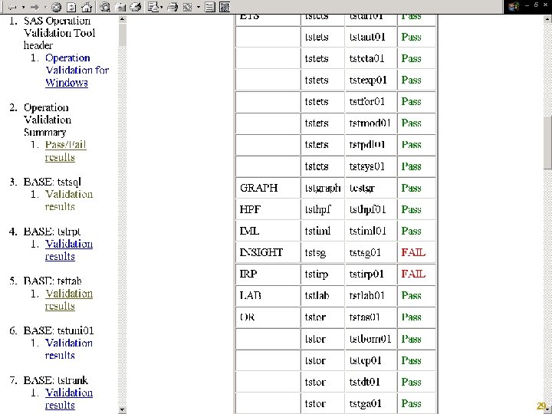Open the Pass/Fail results link

pyautogui.click(x=65, y=151)
